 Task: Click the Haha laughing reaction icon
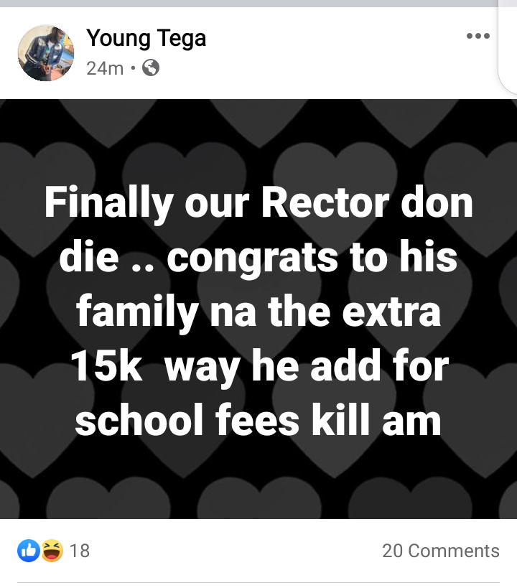coord(52,551)
